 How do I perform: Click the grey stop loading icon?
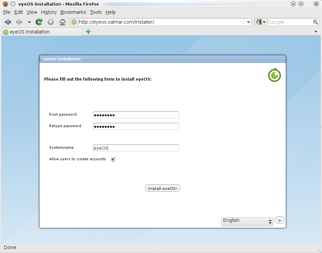(50, 22)
